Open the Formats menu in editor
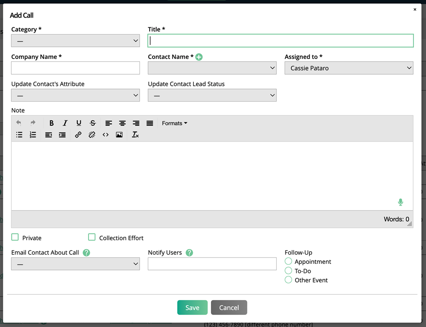This screenshot has height=327, width=426. [174, 123]
